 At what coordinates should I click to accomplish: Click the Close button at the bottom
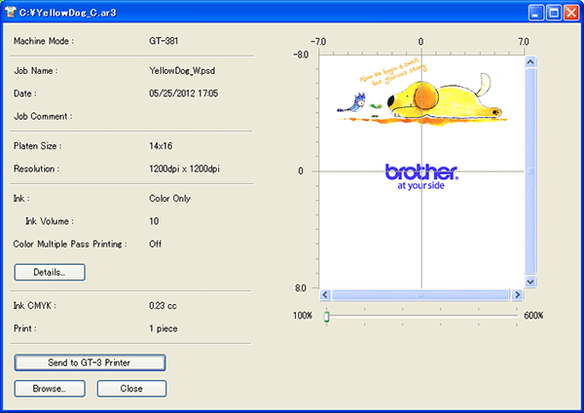click(x=131, y=388)
